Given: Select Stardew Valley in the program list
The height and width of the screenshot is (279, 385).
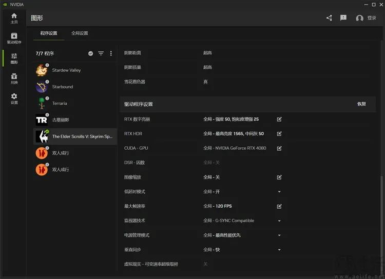Looking at the screenshot, I should 66,70.
